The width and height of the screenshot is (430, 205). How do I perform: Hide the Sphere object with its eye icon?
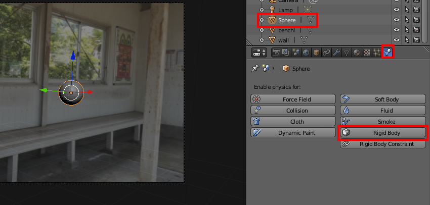[x=396, y=20]
